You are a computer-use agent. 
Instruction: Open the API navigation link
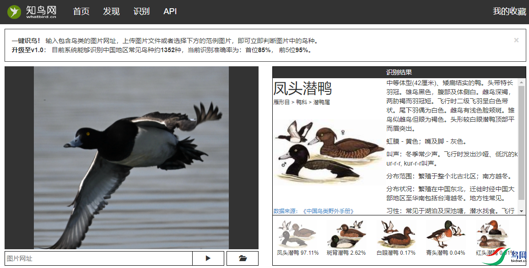(x=170, y=11)
